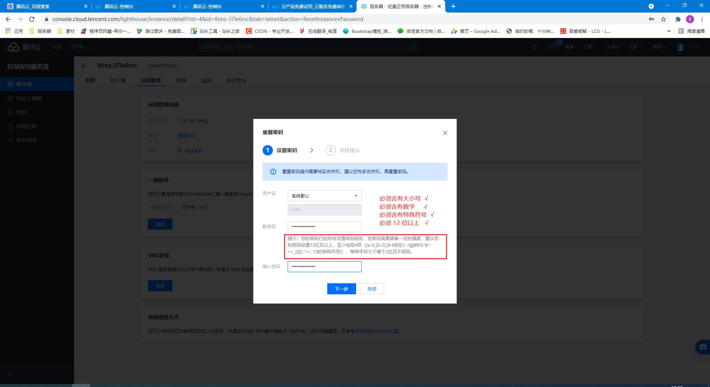Open 阅读清单 reading list
Viewport: 710px width, 387px height.
[692, 31]
